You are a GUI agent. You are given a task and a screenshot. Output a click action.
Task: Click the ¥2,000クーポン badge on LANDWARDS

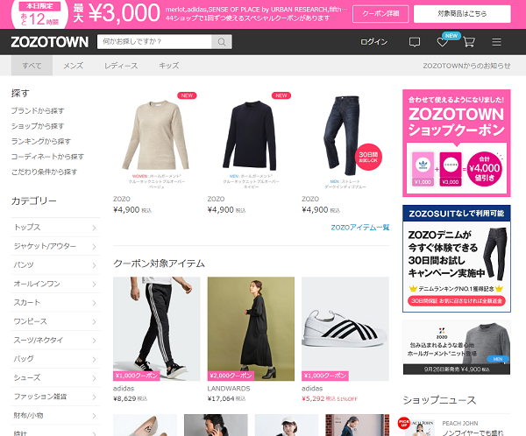[x=231, y=376]
